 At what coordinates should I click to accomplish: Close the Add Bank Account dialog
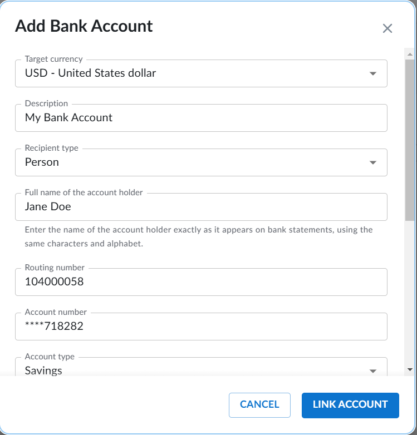387,28
